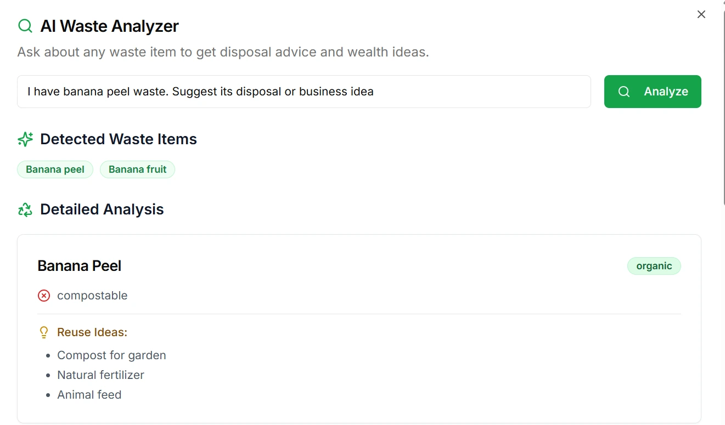Click the Reuse Ideas label

[92, 332]
